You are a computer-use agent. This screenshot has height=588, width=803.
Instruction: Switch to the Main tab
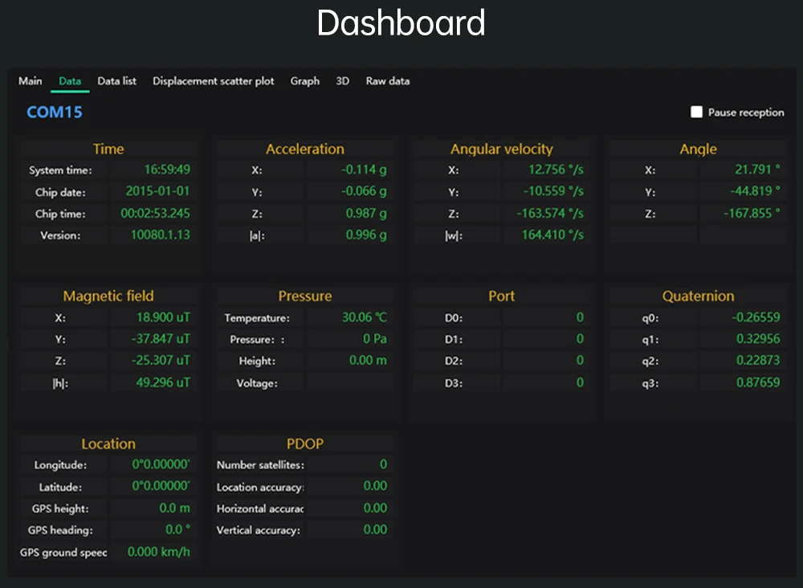pos(31,81)
